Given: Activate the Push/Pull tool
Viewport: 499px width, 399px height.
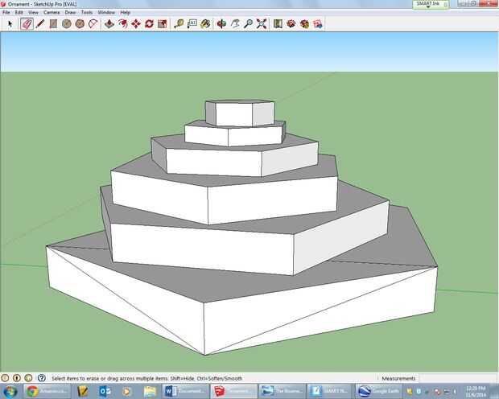Looking at the screenshot, I should [109, 24].
